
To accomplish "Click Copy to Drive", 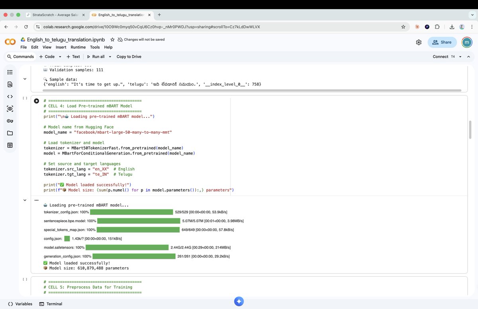I will [x=129, y=57].
